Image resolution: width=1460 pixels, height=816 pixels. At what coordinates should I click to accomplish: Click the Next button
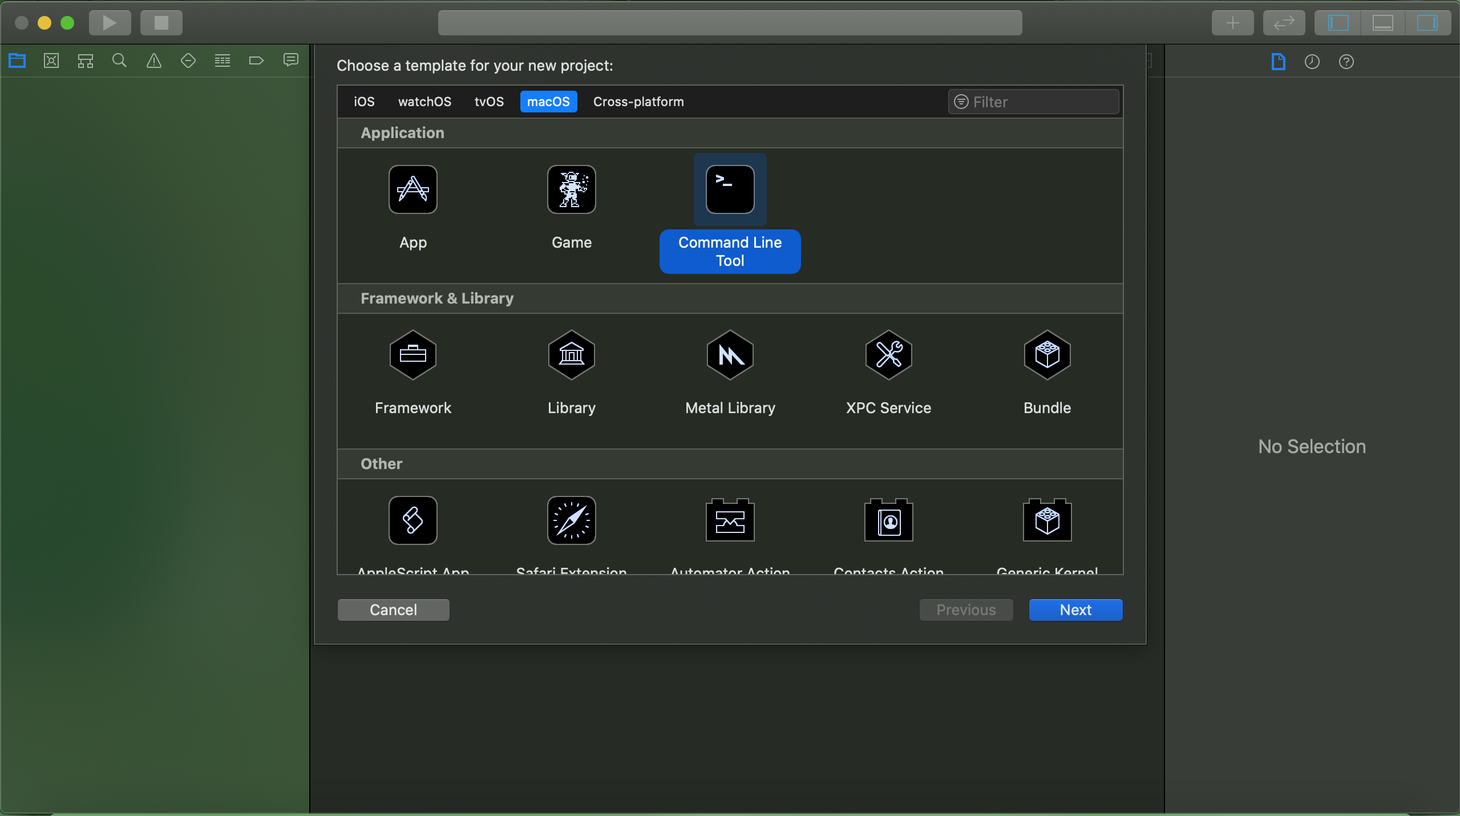pos(1076,610)
